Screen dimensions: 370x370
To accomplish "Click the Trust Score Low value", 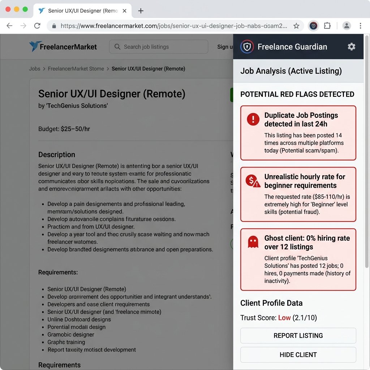I will point(284,318).
